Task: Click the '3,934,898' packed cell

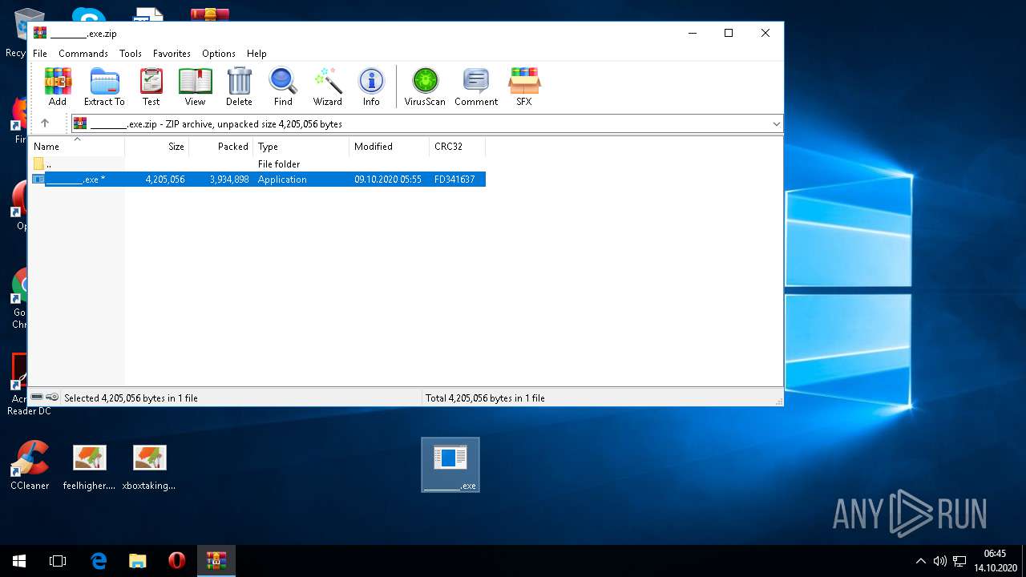Action: (x=229, y=180)
